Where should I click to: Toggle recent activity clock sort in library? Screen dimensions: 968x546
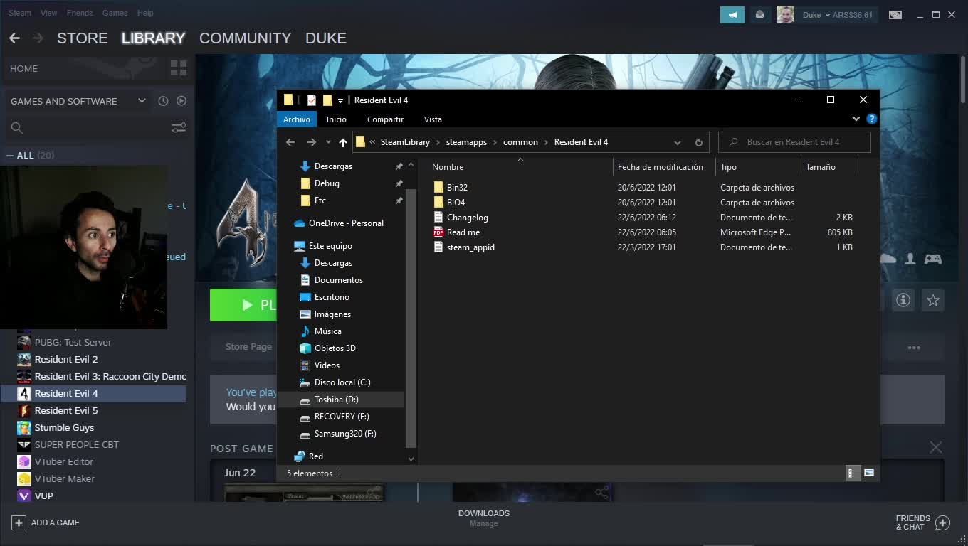pos(163,101)
